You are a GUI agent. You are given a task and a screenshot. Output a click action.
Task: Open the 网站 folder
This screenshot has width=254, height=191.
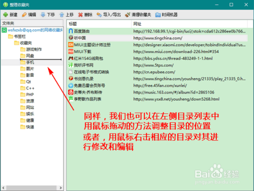pyautogui.click(x=27, y=107)
